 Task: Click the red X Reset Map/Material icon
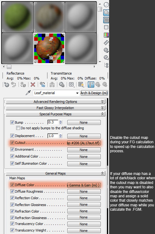coord(33,85)
